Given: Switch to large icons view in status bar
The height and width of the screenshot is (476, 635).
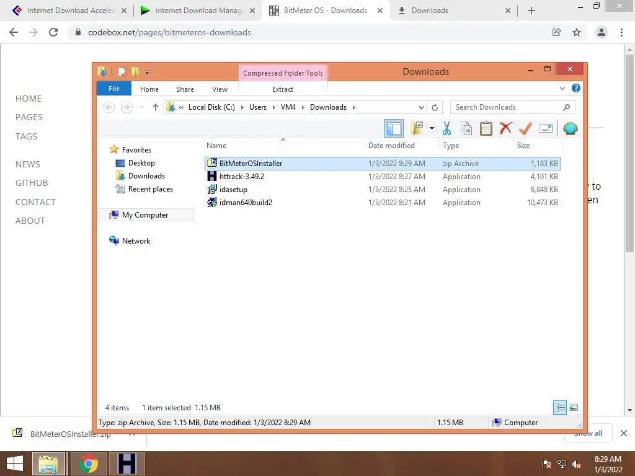Looking at the screenshot, I should [x=574, y=407].
